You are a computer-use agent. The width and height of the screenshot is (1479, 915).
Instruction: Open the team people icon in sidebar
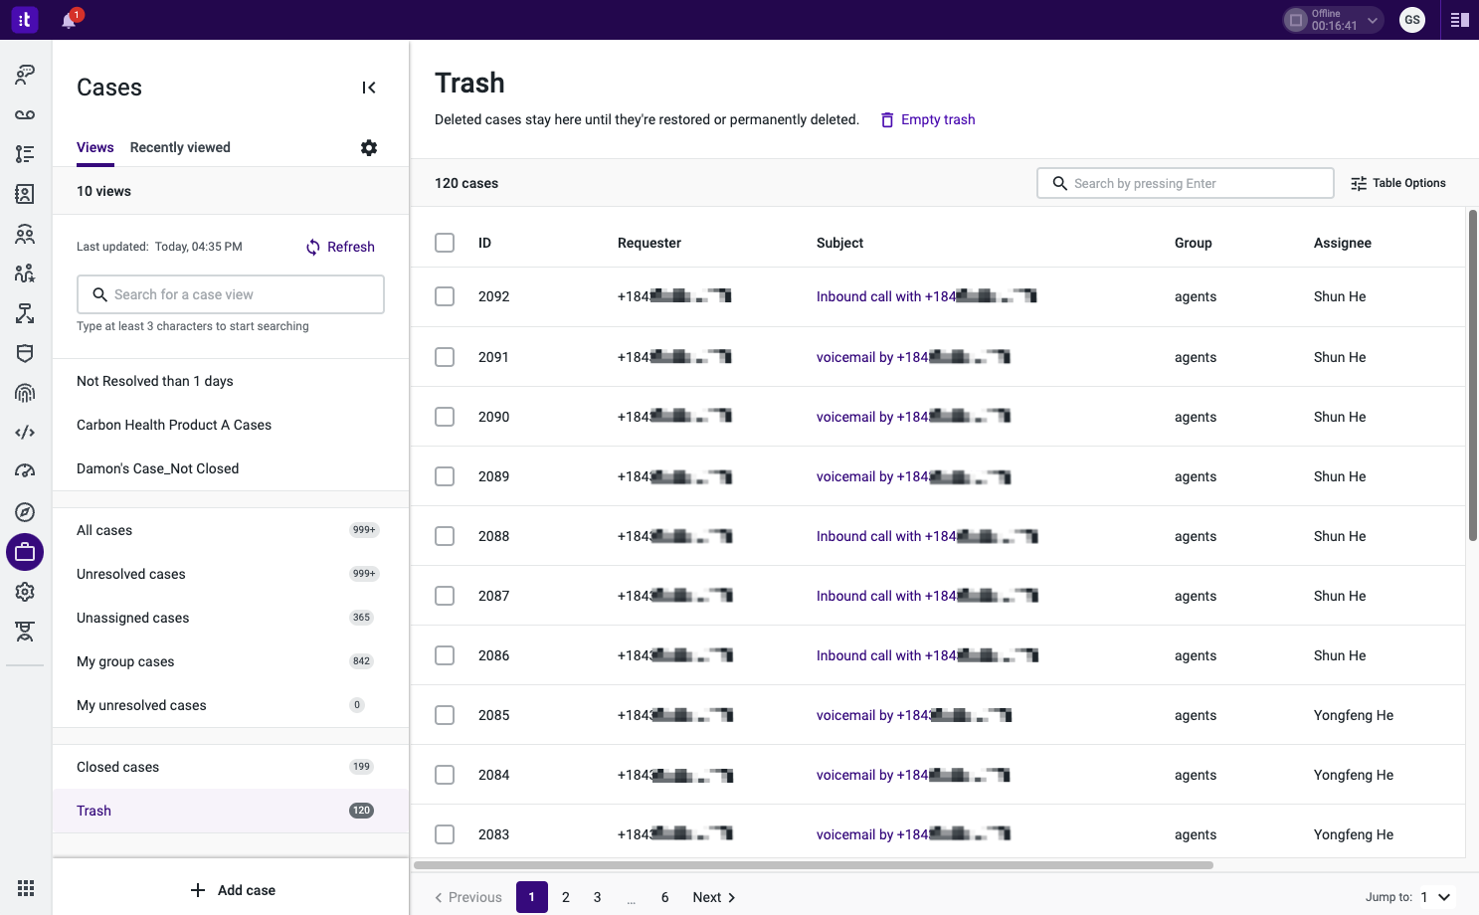(x=25, y=234)
